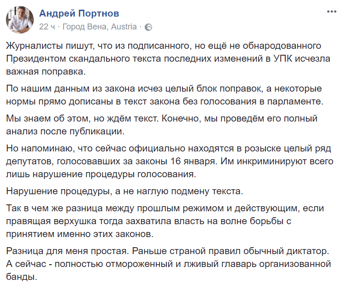Open the Город Вена, Austria location link

click(x=100, y=27)
